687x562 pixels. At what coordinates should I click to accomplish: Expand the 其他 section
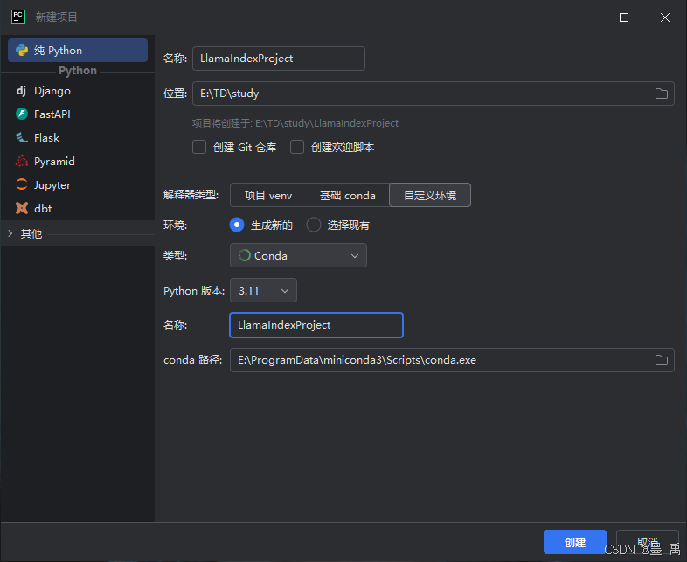[x=10, y=233]
